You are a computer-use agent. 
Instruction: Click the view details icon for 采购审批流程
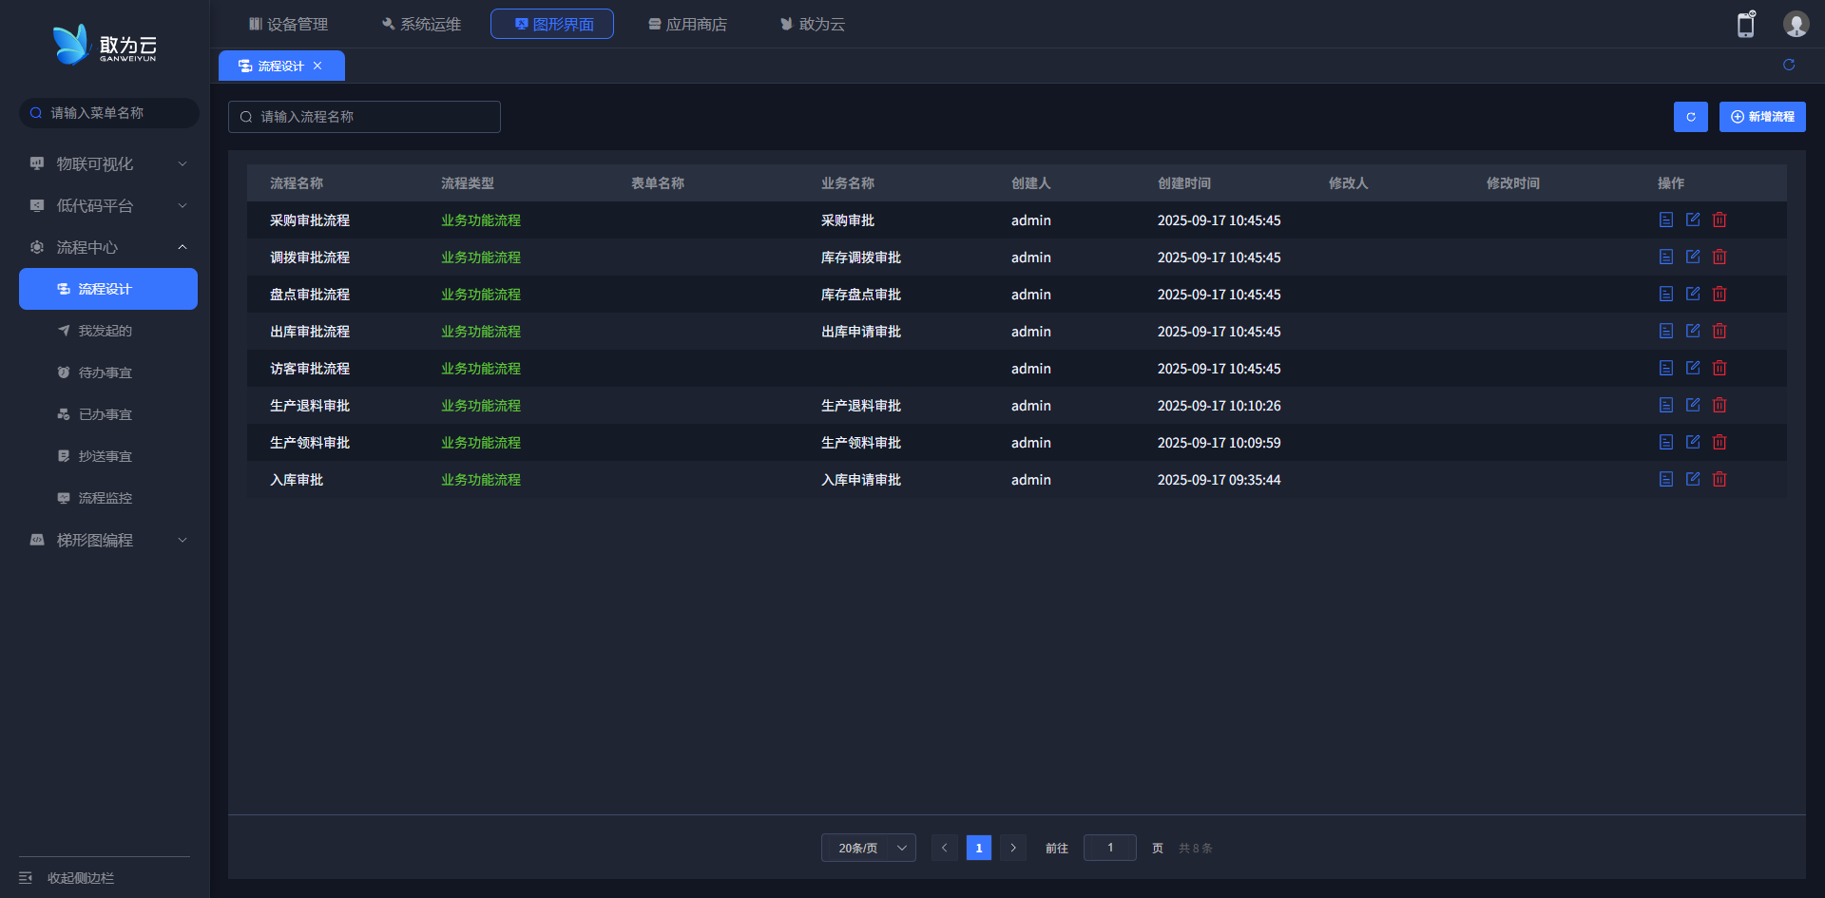click(x=1665, y=220)
